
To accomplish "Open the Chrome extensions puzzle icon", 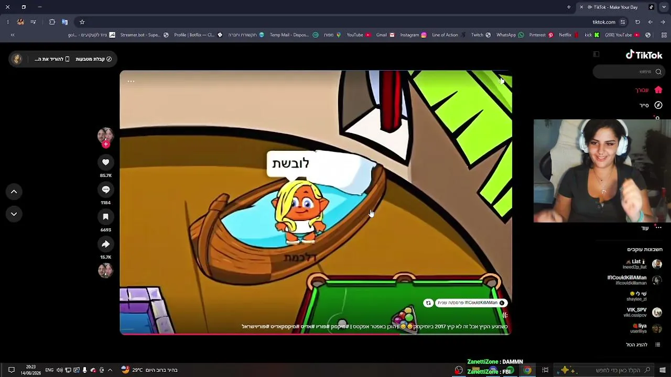I will (52, 22).
